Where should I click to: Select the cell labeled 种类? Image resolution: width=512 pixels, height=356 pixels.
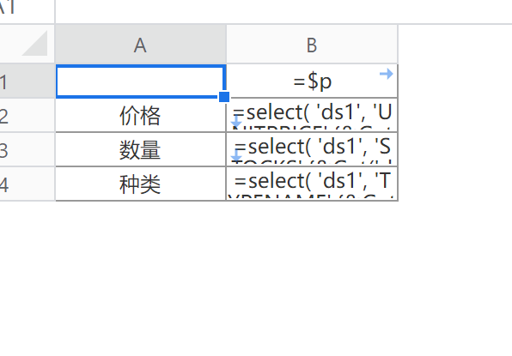point(140,184)
